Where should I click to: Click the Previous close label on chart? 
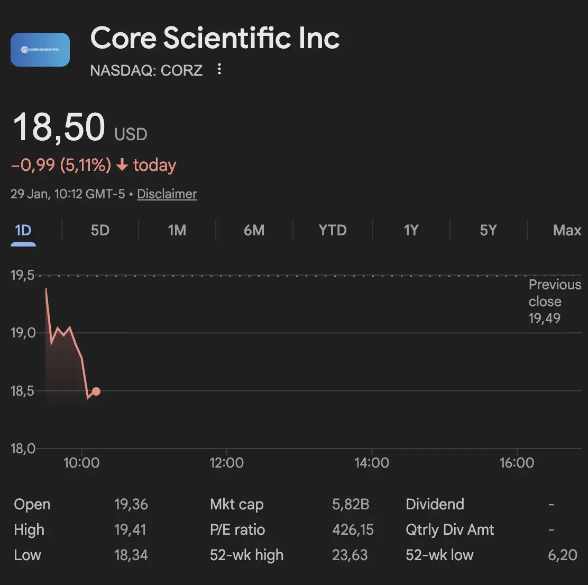click(554, 294)
